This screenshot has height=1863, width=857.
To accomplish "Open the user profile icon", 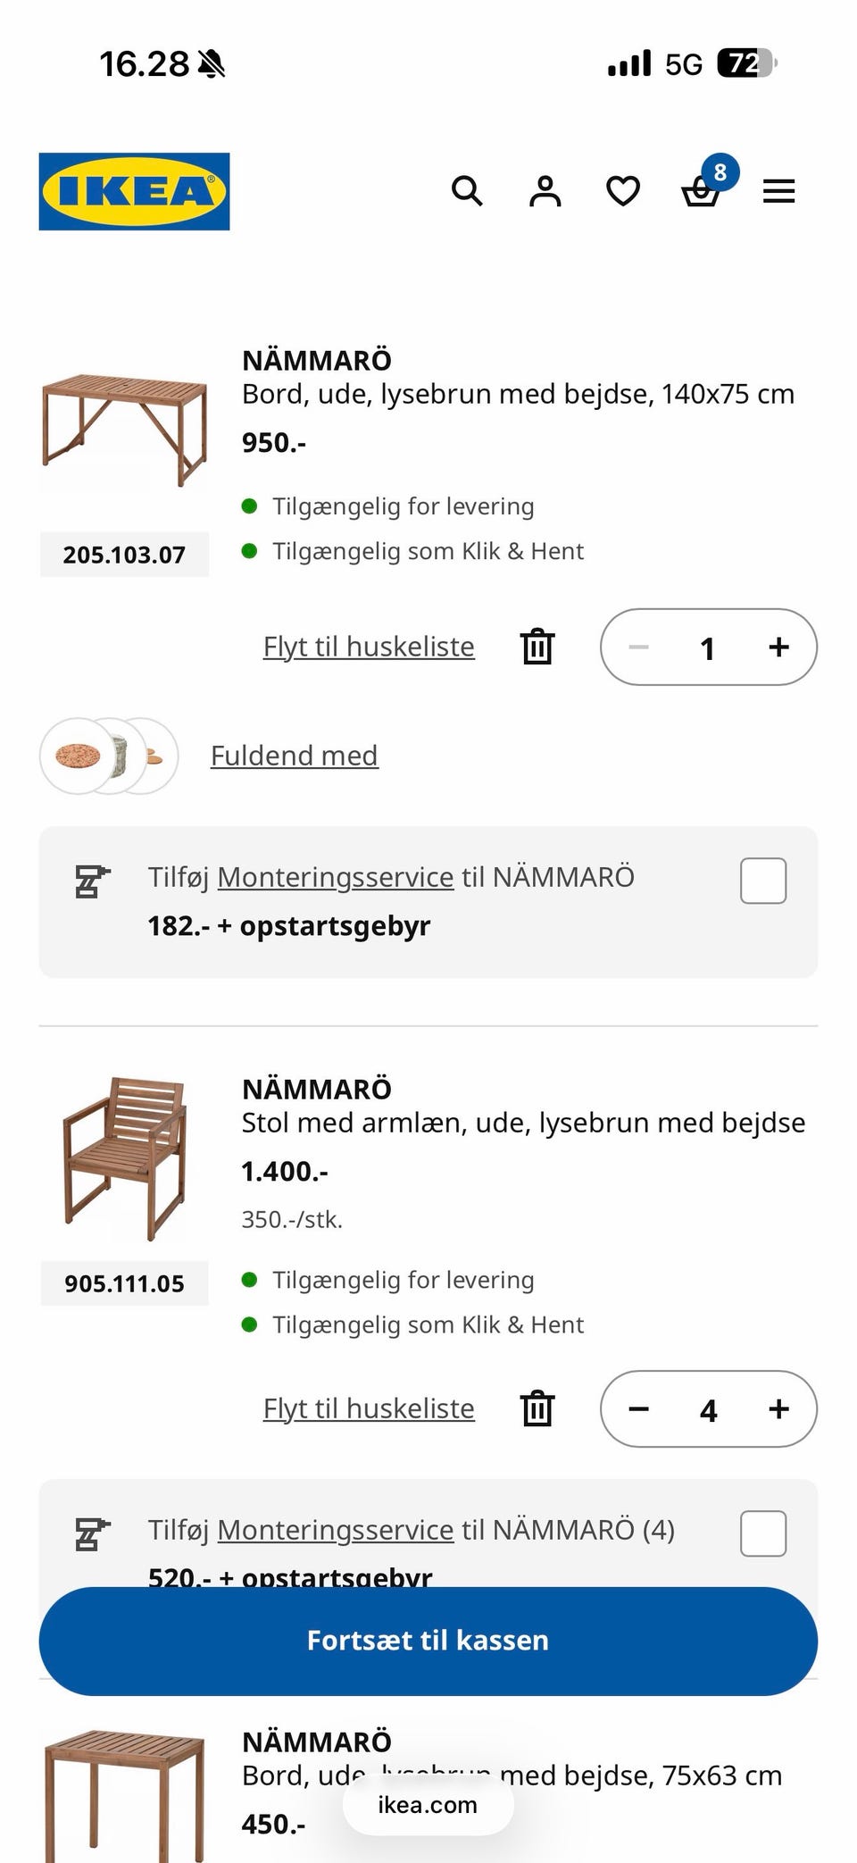I will point(545,191).
